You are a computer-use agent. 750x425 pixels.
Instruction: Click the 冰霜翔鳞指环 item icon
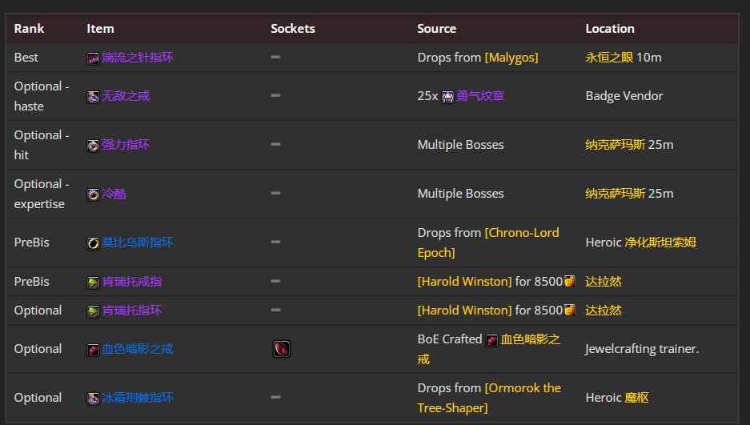(x=94, y=398)
